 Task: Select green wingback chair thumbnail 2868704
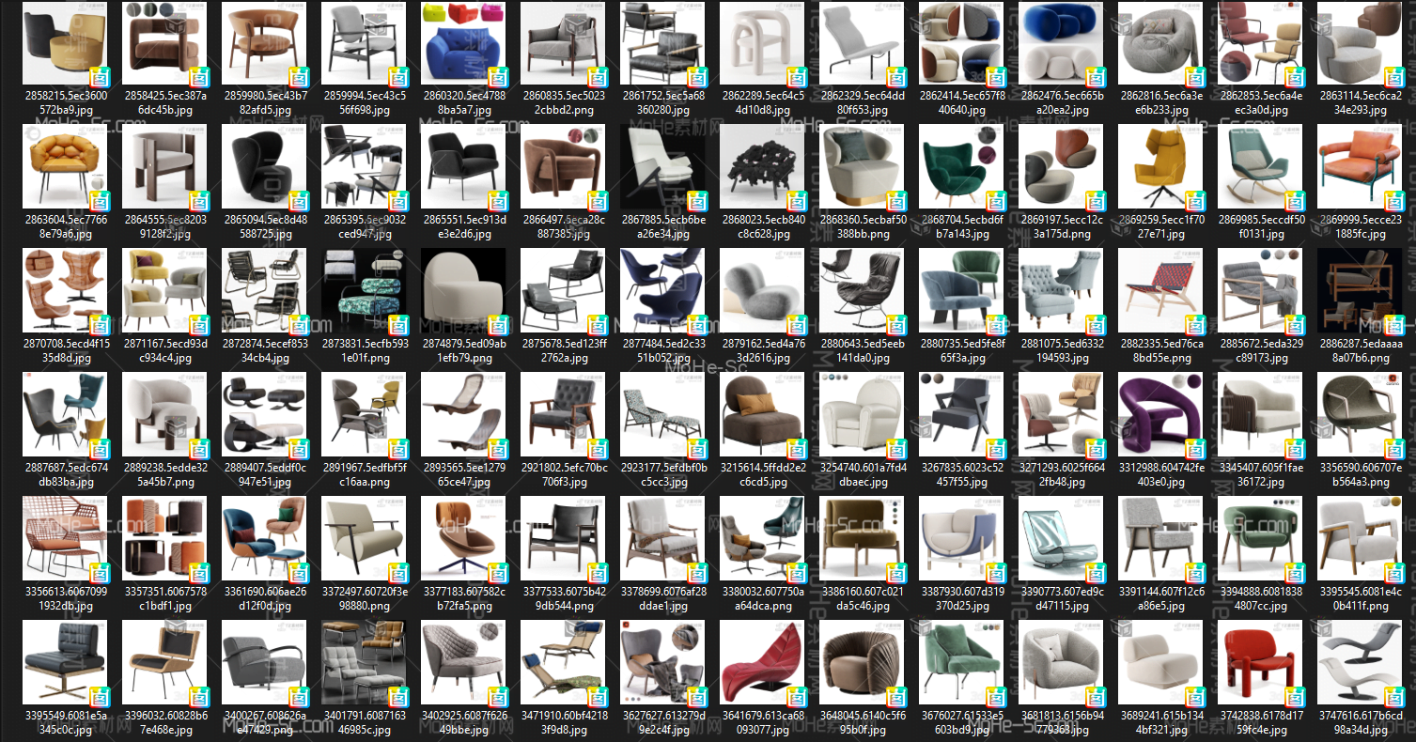point(959,166)
